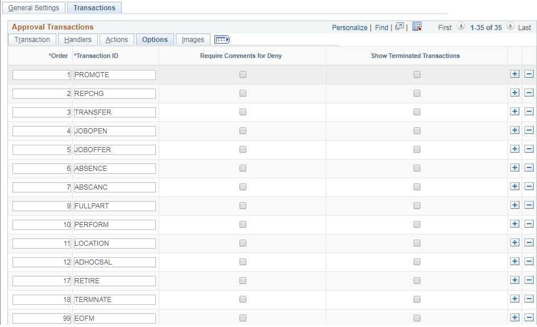Screen dimensions: 537x327
Task: Switch to the General Settings tab
Action: pos(34,8)
